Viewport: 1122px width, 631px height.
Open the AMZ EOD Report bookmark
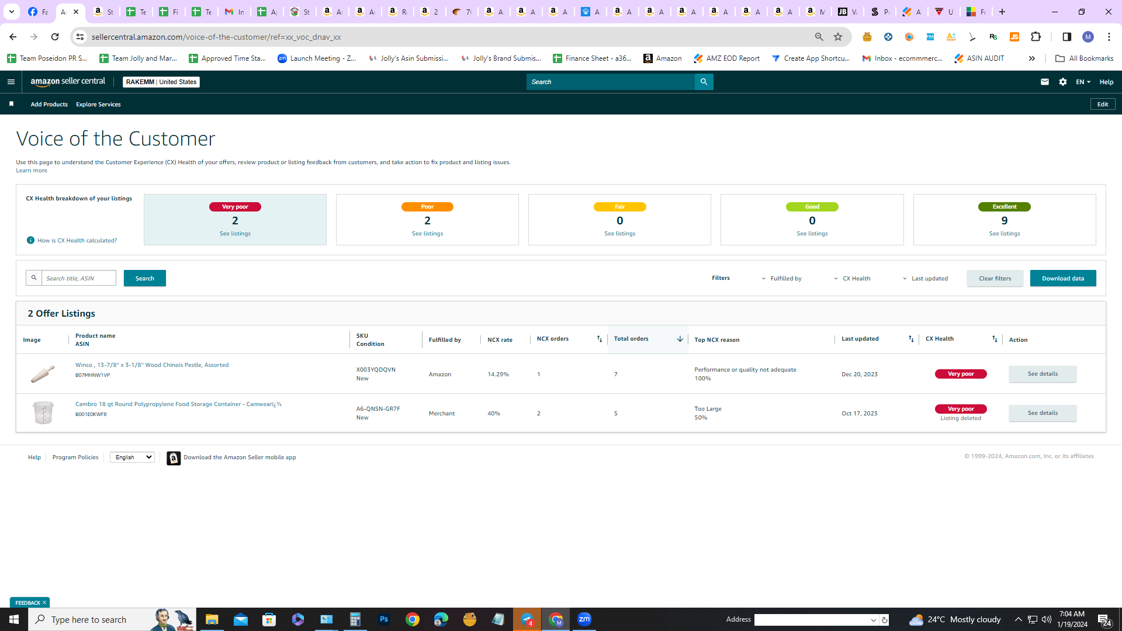[726, 58]
